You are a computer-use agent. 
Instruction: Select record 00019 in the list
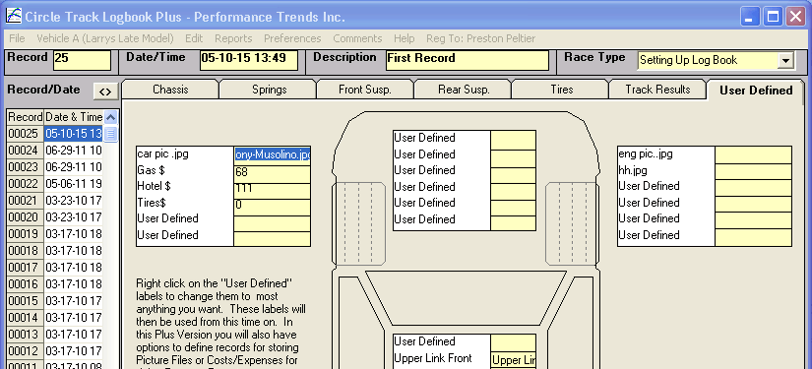[55, 234]
